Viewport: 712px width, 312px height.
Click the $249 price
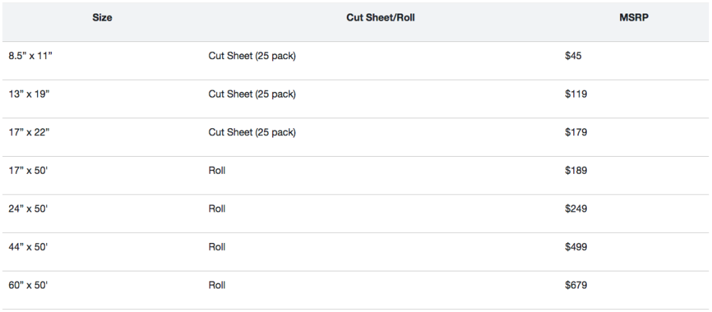(576, 209)
